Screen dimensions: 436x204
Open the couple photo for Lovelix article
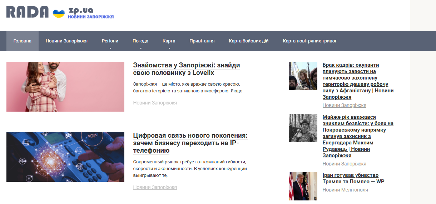coord(65,87)
